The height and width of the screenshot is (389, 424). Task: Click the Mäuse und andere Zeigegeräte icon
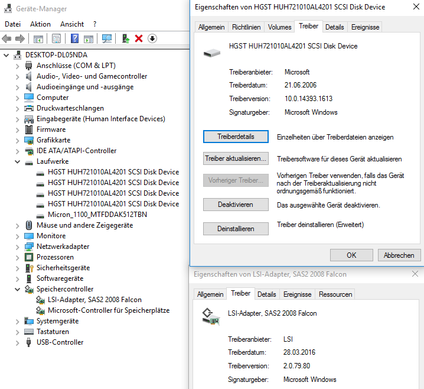pos(29,225)
